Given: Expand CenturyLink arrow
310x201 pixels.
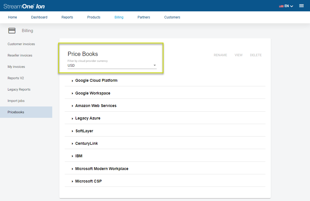Looking at the screenshot, I should [72, 144].
